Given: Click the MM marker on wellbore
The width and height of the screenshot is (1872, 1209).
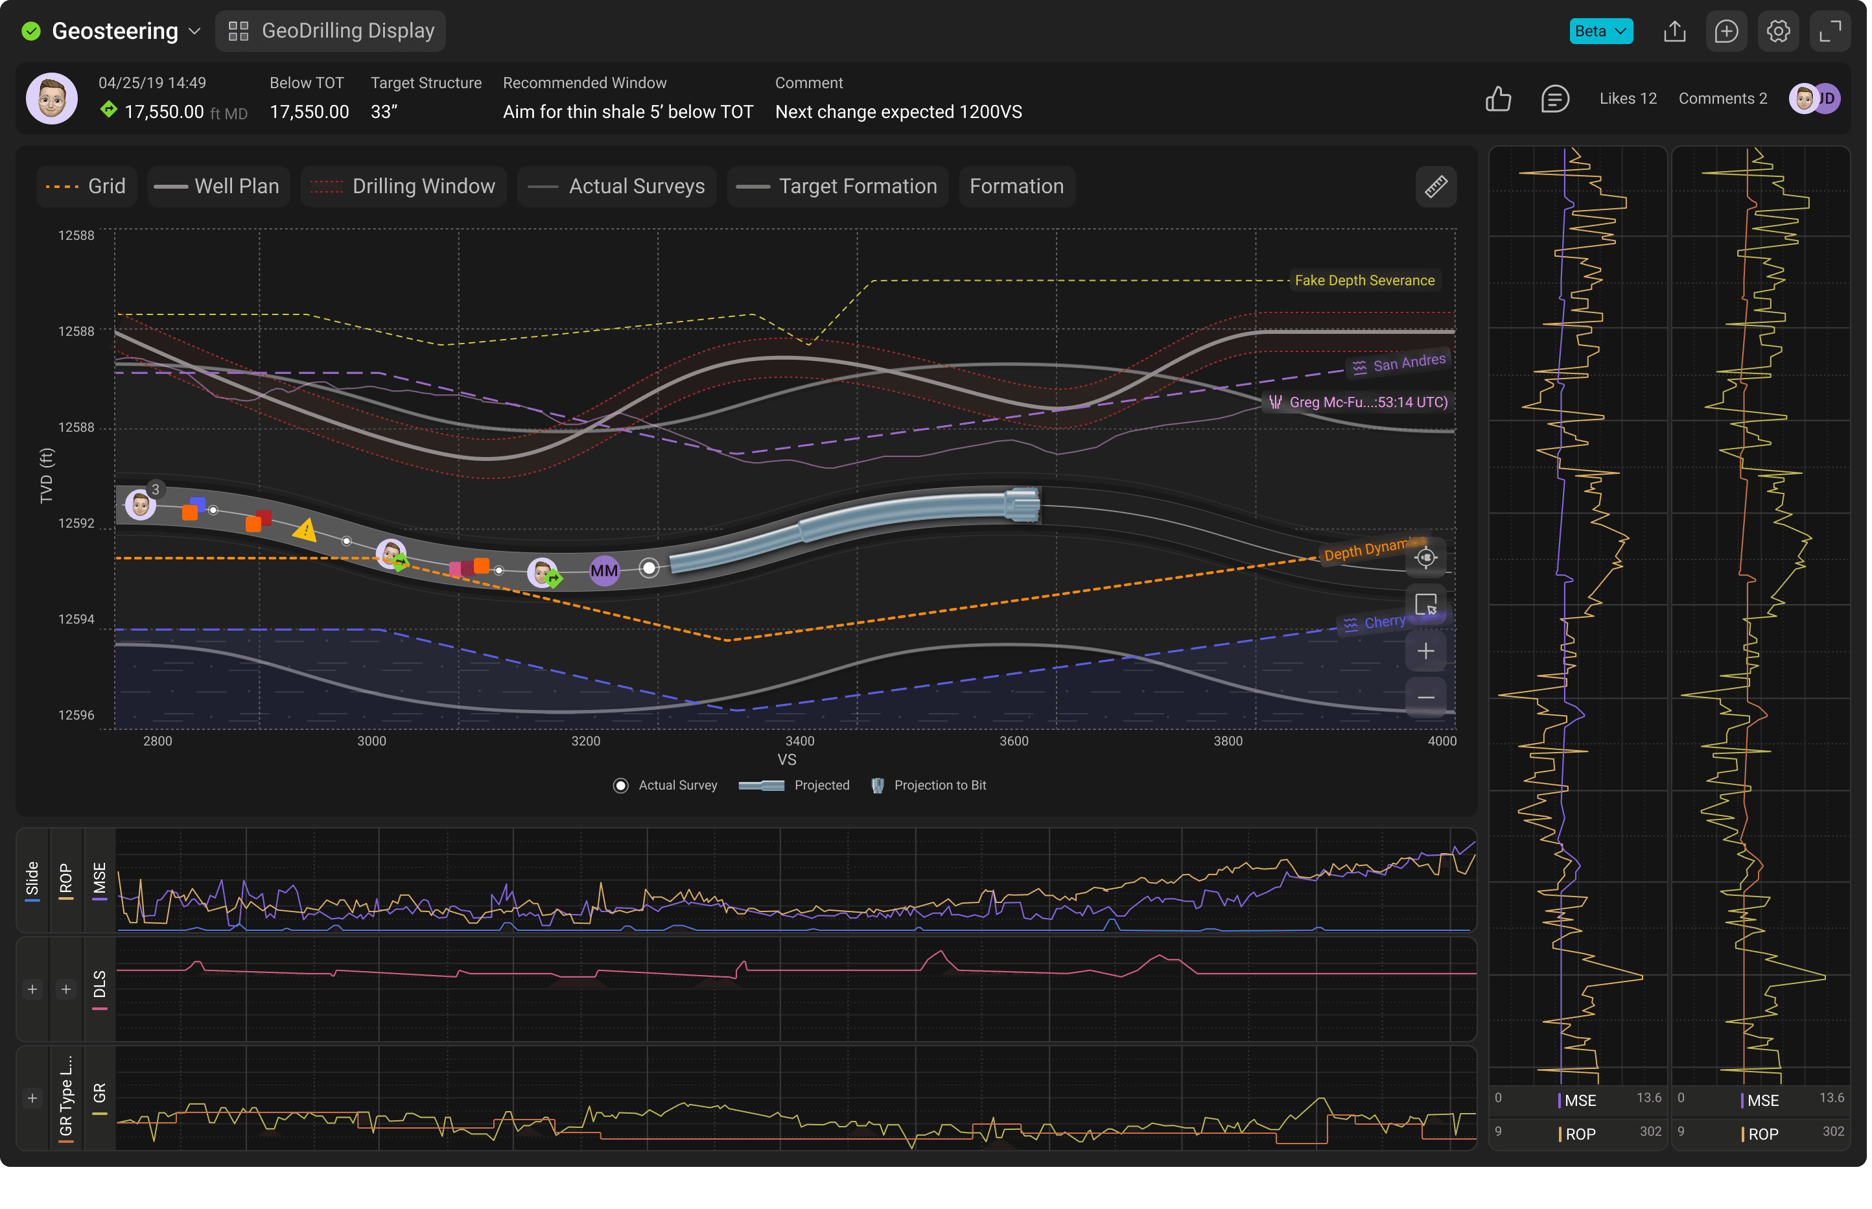Looking at the screenshot, I should point(603,570).
